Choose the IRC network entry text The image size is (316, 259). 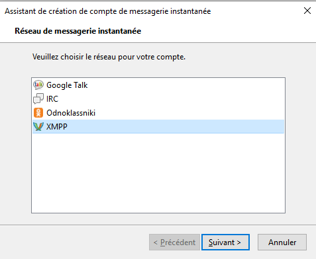click(x=52, y=99)
